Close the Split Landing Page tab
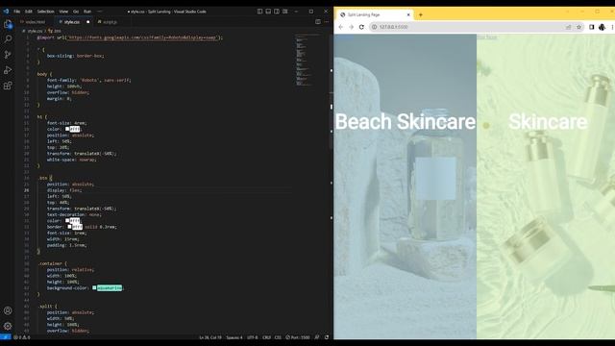615x346 pixels. click(408, 15)
